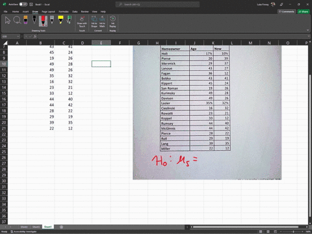The image size is (312, 234).
Task: Open the Excel app icon menu
Action: pos(5,5)
